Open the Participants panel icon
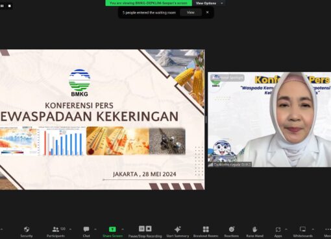Viewport: 331px width, 239px height. (56, 229)
